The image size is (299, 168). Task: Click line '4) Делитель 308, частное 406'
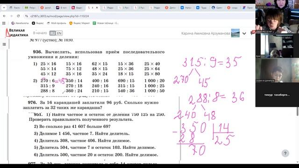point(82,141)
